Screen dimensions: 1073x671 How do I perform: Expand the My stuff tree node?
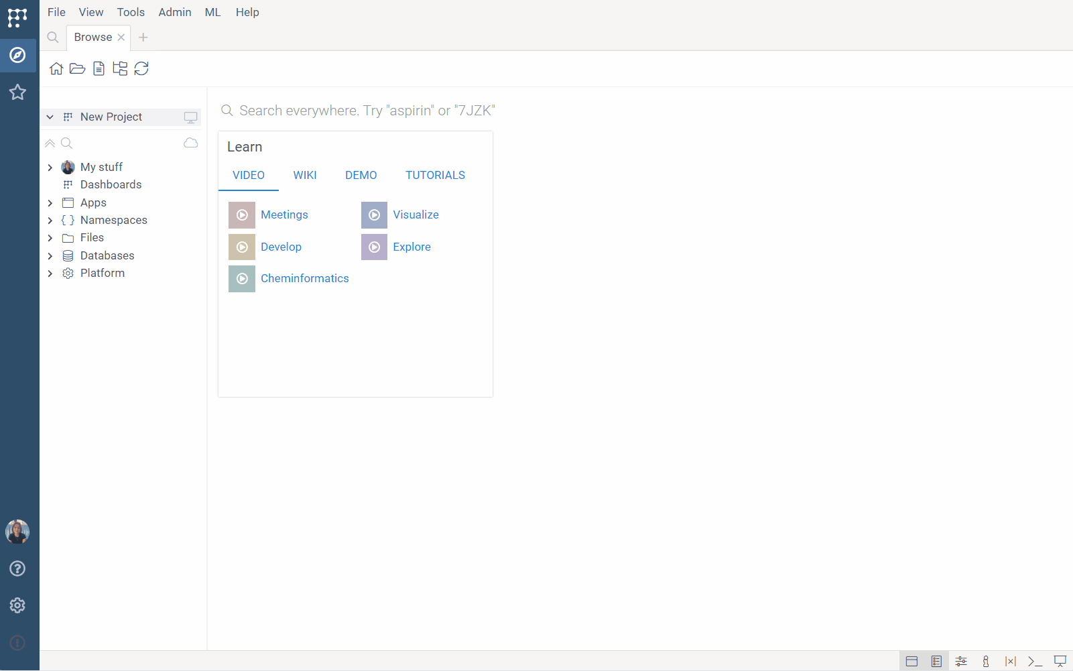tap(50, 168)
